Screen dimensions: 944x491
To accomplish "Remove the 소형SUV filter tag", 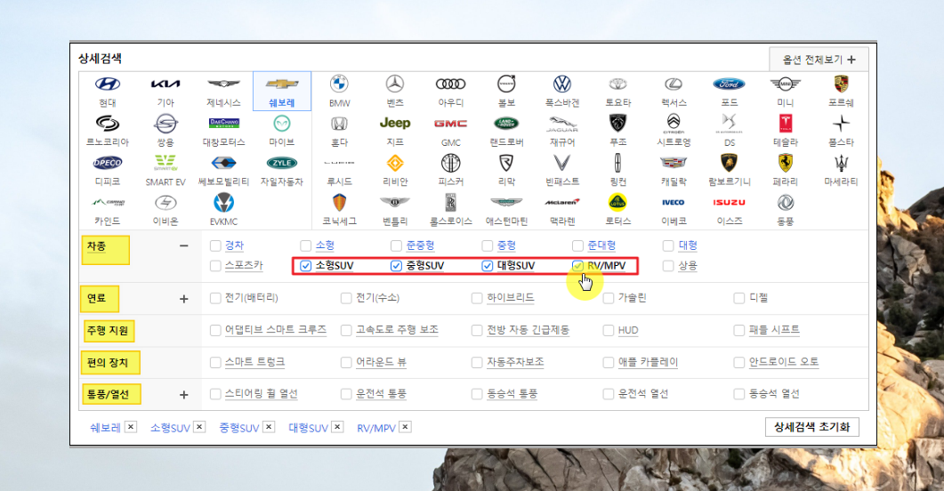I will (200, 427).
